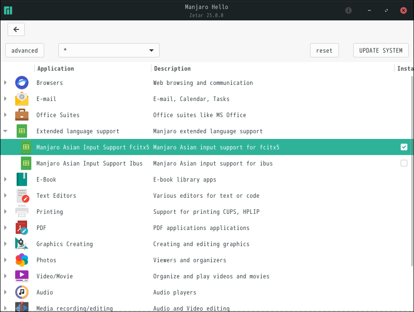Image resolution: width=414 pixels, height=312 pixels.
Task: Expand the Text Editors category
Action: tap(5, 195)
